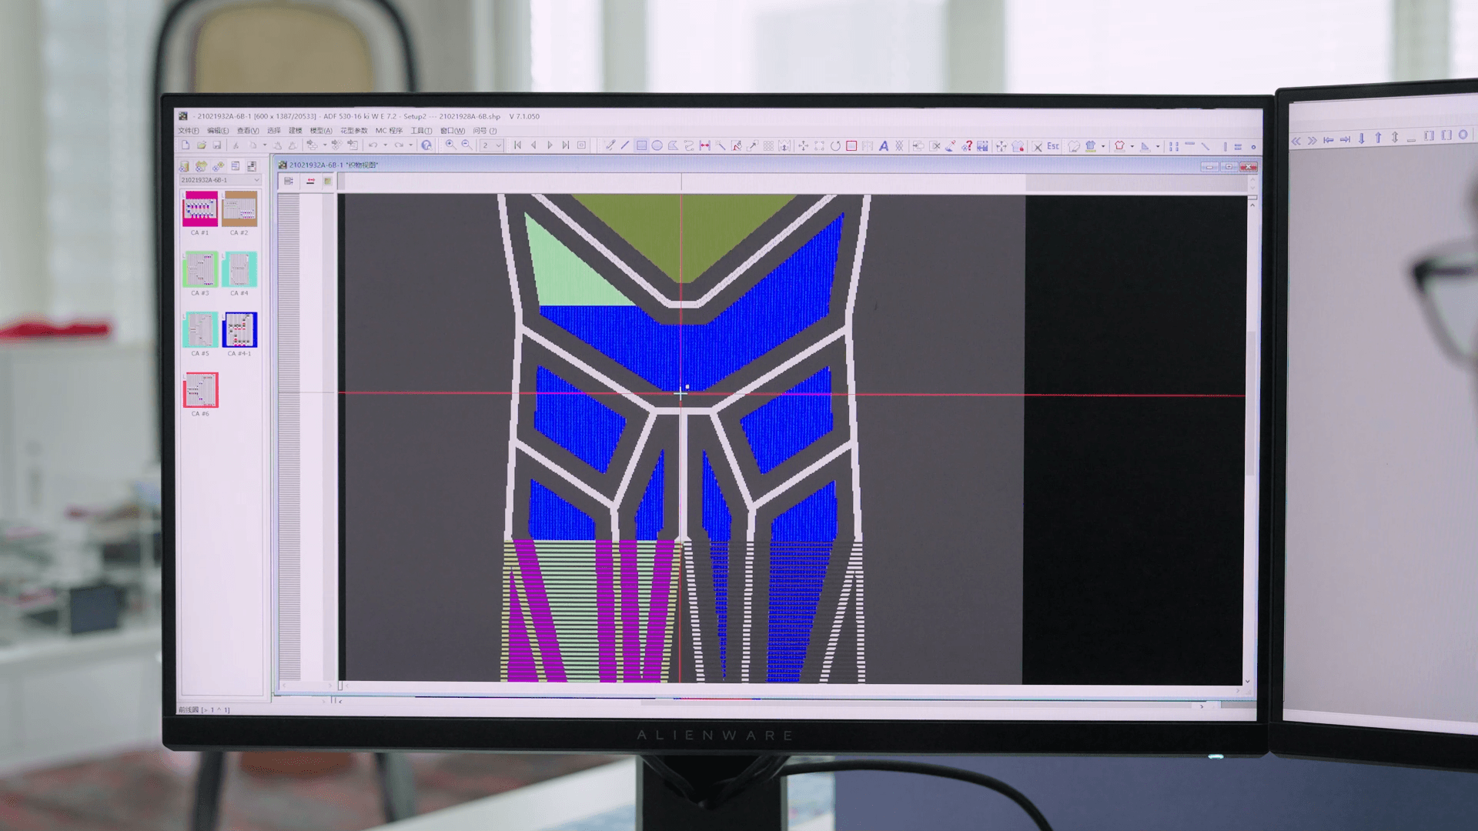
Task: Expand the 21021932A-6B-1 pattern dropdown
Action: coord(256,180)
